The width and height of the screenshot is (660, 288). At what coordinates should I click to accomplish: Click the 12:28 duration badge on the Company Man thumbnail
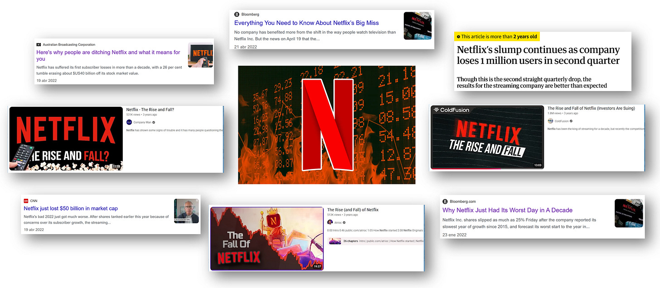116,167
